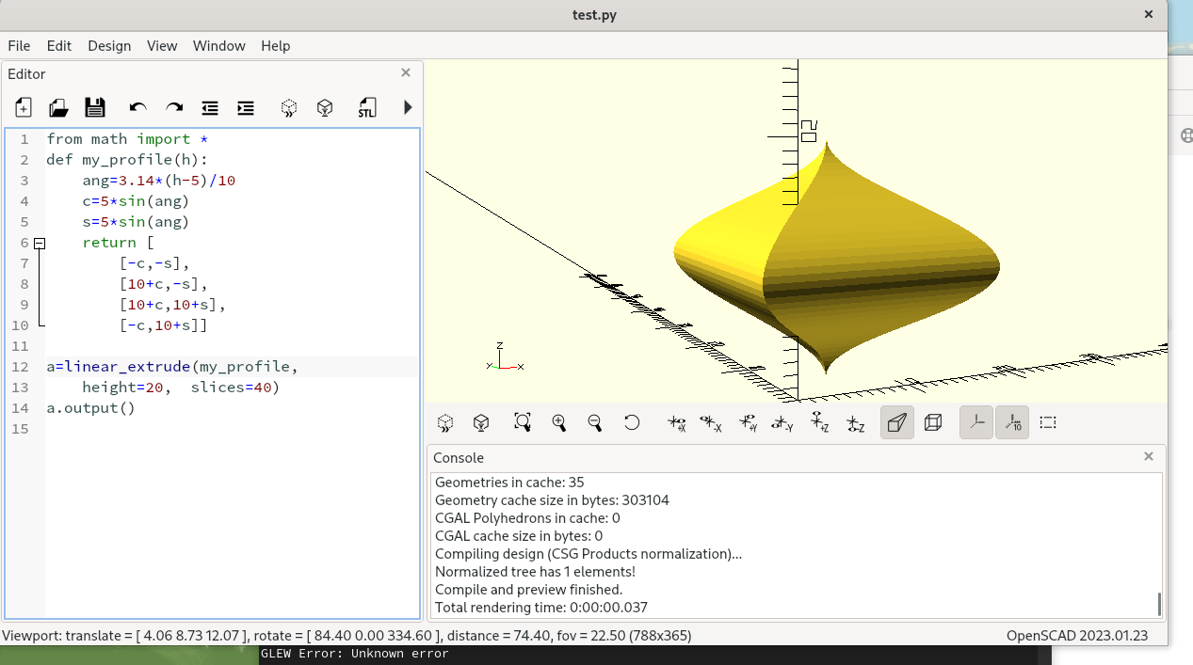
Task: Set the view to Top (+Z) icon
Action: 819,423
